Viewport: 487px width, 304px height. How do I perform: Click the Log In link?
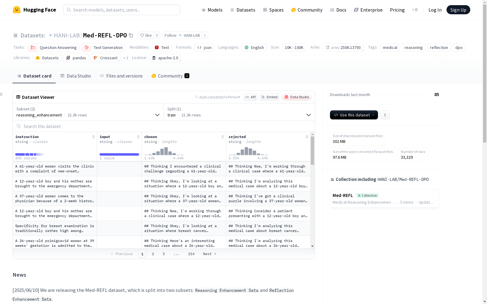[435, 10]
